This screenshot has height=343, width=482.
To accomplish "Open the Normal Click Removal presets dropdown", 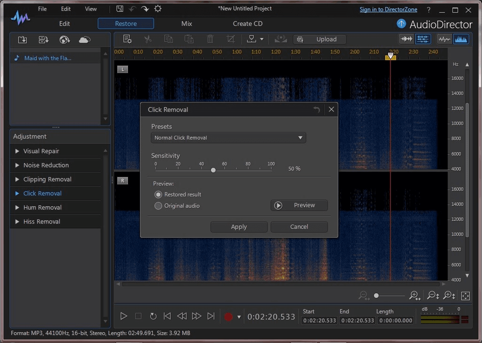I will [x=228, y=138].
